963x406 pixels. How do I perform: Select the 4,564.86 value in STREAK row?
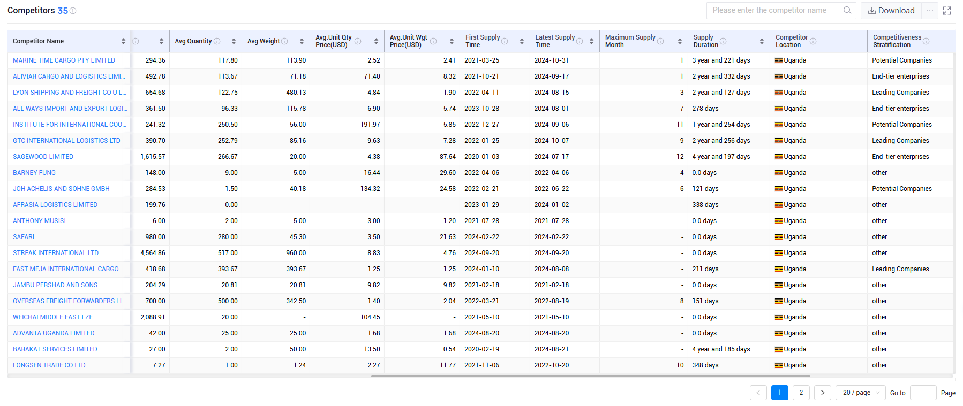coord(153,253)
